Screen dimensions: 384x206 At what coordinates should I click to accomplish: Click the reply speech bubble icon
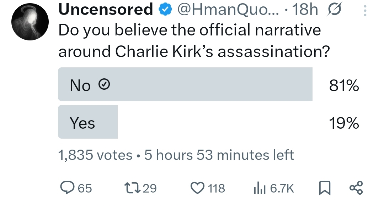66,187
